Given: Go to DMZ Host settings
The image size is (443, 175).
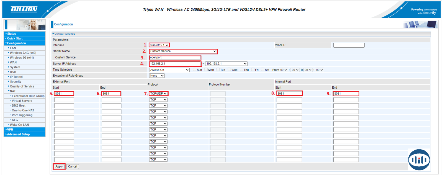Looking at the screenshot, I should point(18,105).
